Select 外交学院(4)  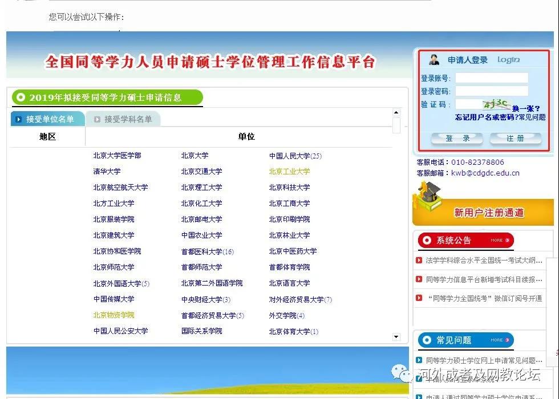point(286,316)
